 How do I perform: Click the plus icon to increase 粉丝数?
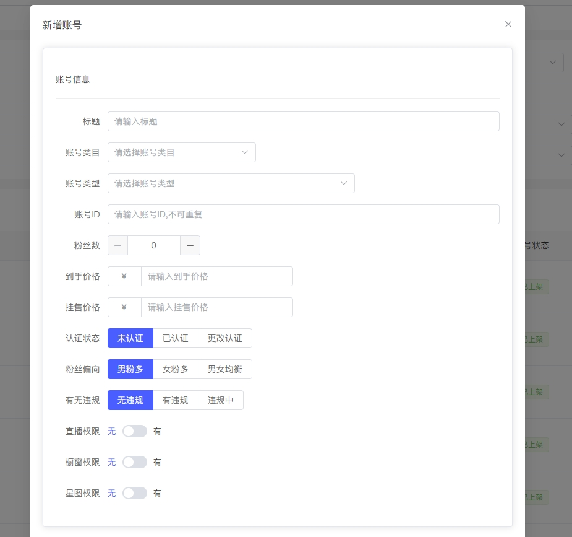tap(190, 245)
